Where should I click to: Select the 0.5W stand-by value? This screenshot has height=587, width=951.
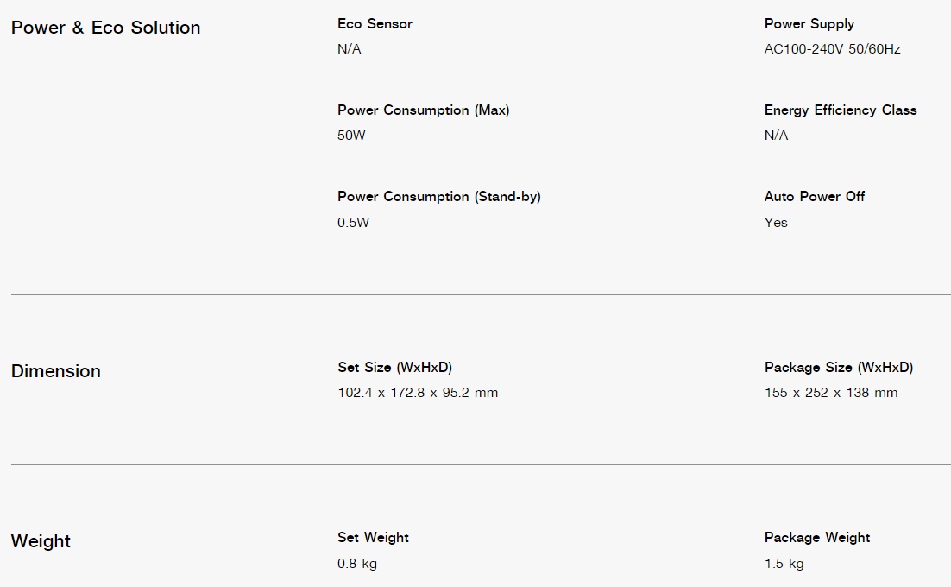353,223
